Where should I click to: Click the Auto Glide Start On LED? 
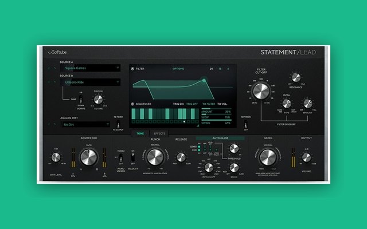pyautogui.click(x=199, y=147)
